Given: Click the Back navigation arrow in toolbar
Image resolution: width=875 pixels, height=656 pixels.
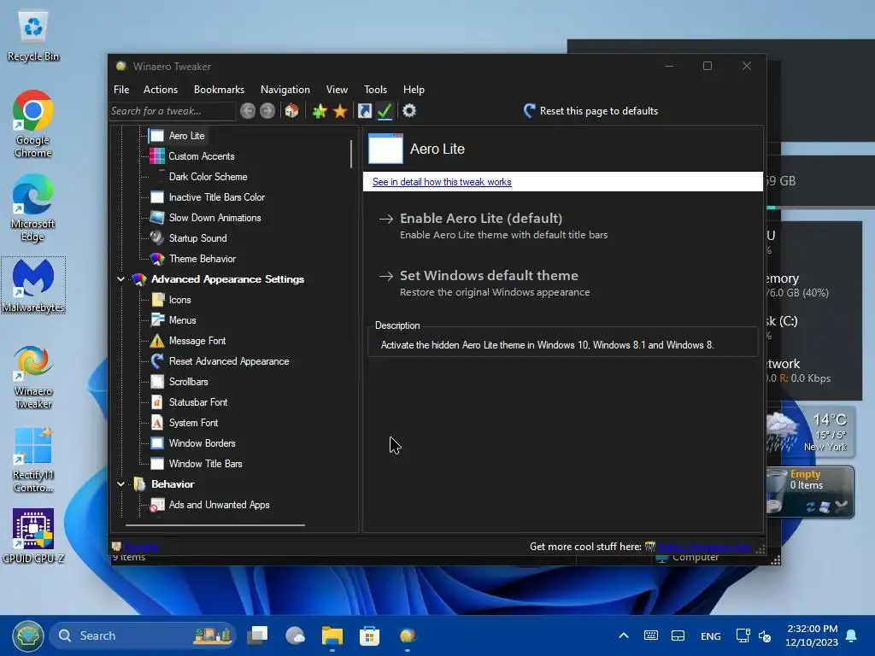Looking at the screenshot, I should coord(248,111).
